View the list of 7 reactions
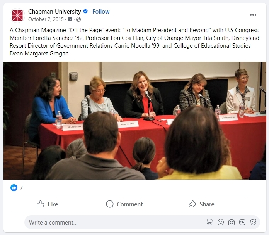Screen dimensions: 269x235 pyautogui.click(x=21, y=188)
